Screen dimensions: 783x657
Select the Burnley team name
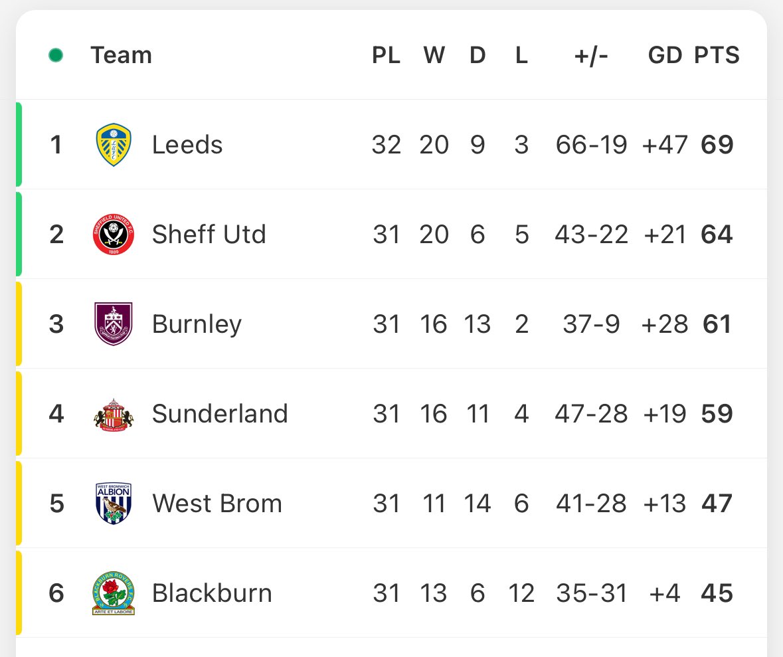click(x=197, y=324)
